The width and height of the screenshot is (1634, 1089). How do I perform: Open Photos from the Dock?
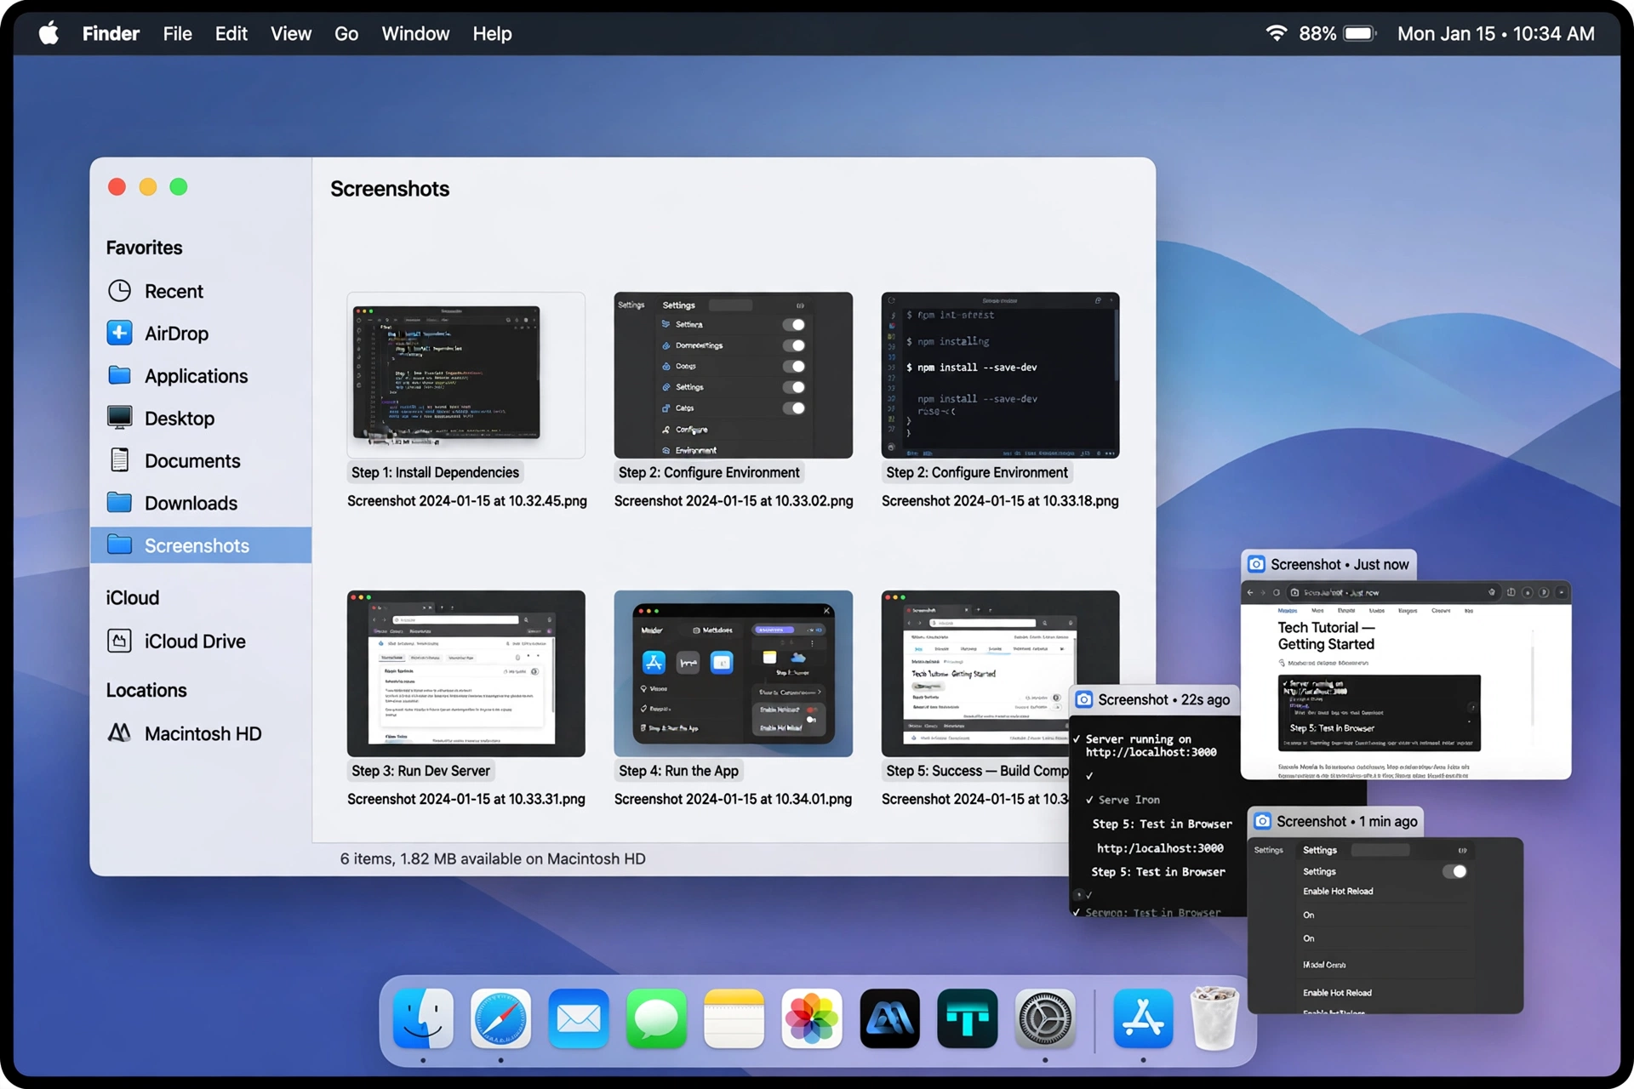pos(812,1018)
